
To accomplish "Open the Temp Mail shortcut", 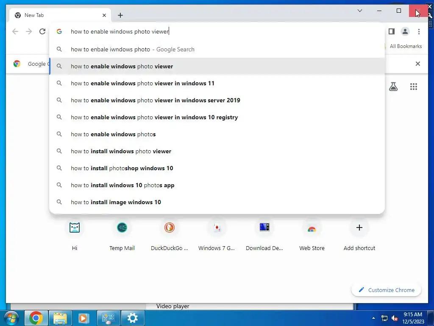I will [122, 235].
